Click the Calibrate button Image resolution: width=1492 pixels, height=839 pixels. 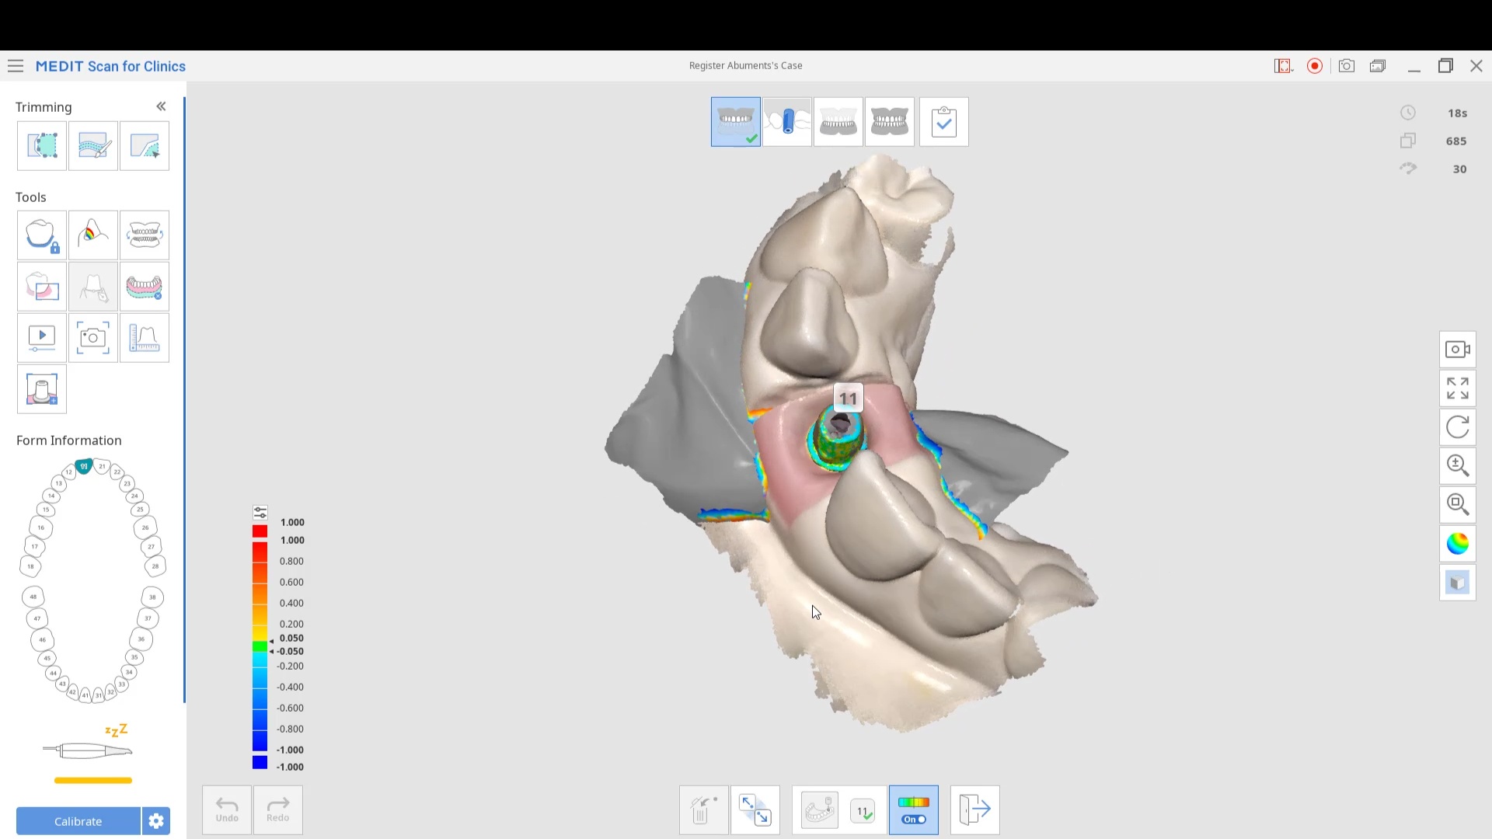[x=78, y=821]
